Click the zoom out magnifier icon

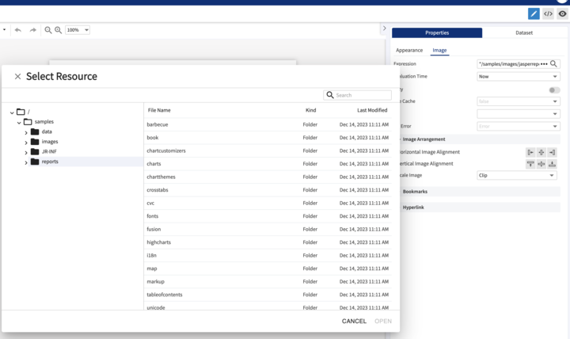tap(48, 30)
